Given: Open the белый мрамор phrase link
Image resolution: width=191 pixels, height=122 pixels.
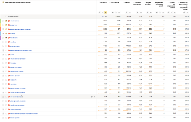Looking at the screenshot, I should pyautogui.click(x=15, y=118).
